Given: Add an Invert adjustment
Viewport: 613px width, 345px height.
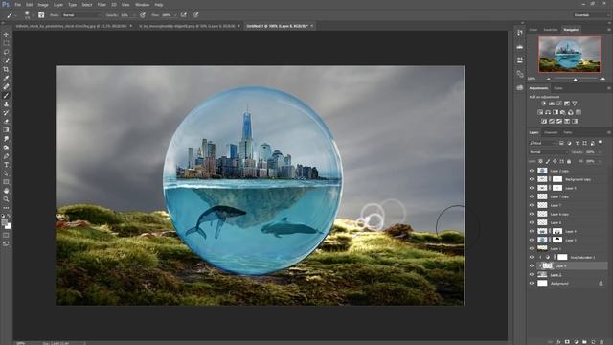Looking at the screenshot, I should coord(544,122).
